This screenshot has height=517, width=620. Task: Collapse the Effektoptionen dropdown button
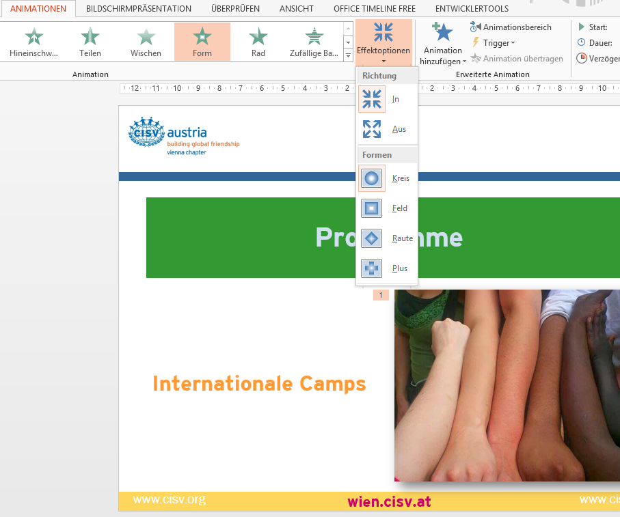pyautogui.click(x=383, y=42)
